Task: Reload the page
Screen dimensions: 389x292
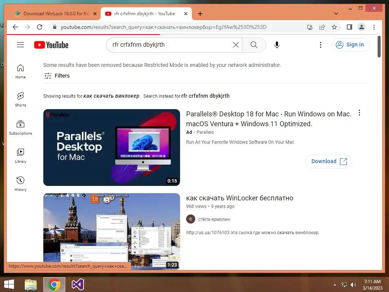Action: [x=40, y=27]
